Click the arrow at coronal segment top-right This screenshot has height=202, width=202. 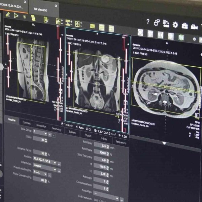(128, 44)
